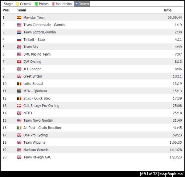The image size is (185, 177).
Task: Click the South African flag beside MTN - Qhubeka
Action: point(19,91)
